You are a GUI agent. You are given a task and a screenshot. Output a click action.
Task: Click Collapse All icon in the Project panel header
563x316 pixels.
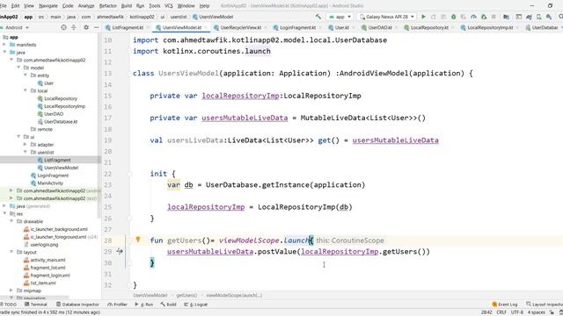click(x=74, y=27)
